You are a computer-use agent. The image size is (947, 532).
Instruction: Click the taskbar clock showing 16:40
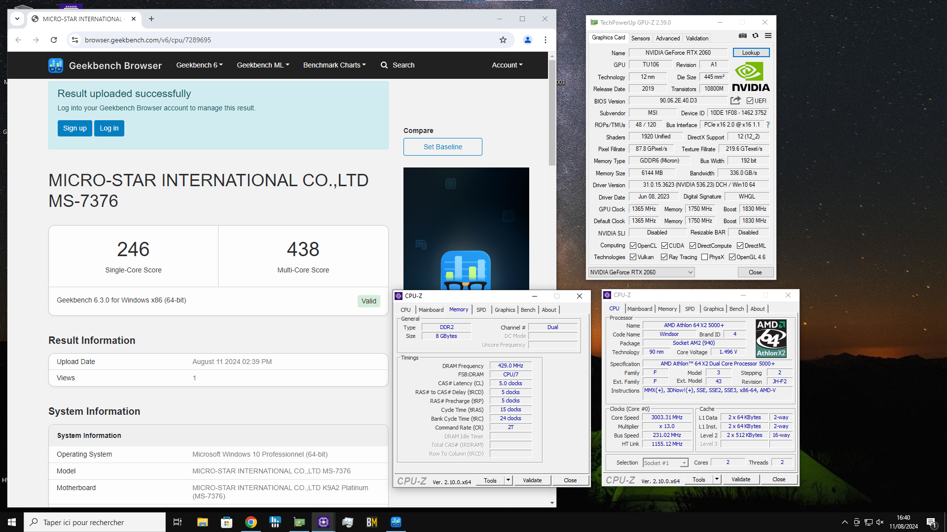click(x=904, y=522)
